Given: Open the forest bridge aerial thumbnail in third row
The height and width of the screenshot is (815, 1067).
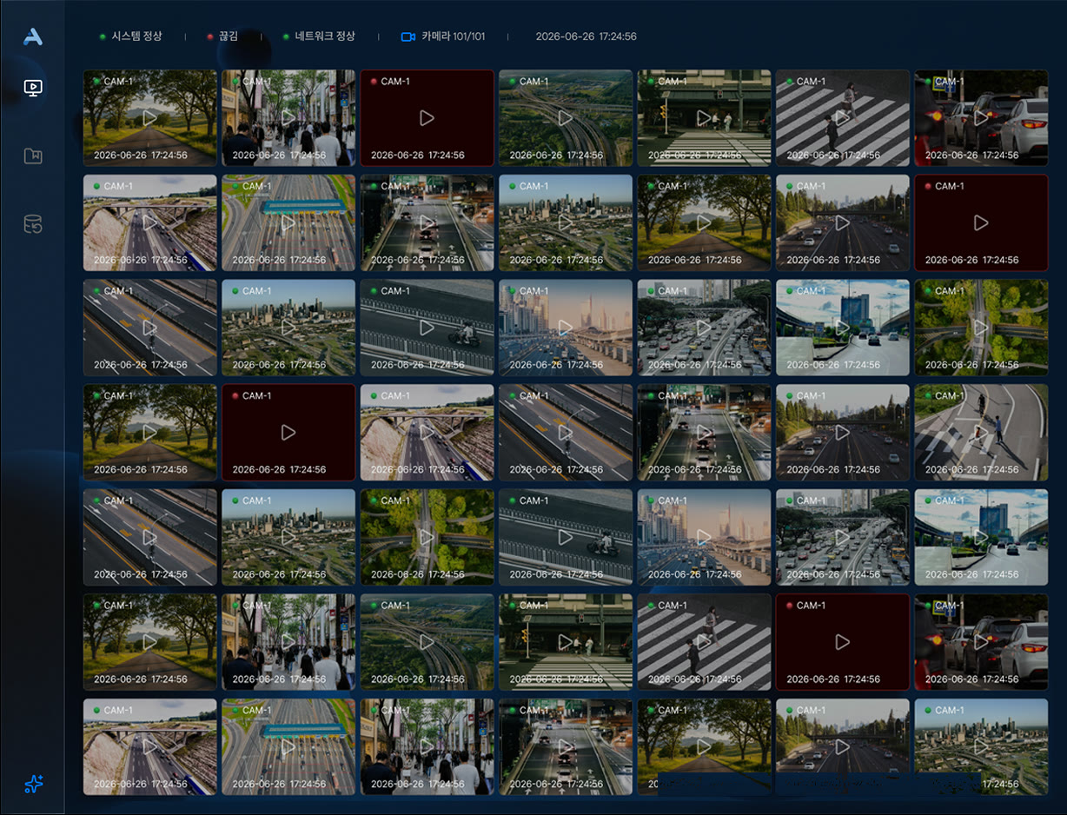Looking at the screenshot, I should pos(981,328).
